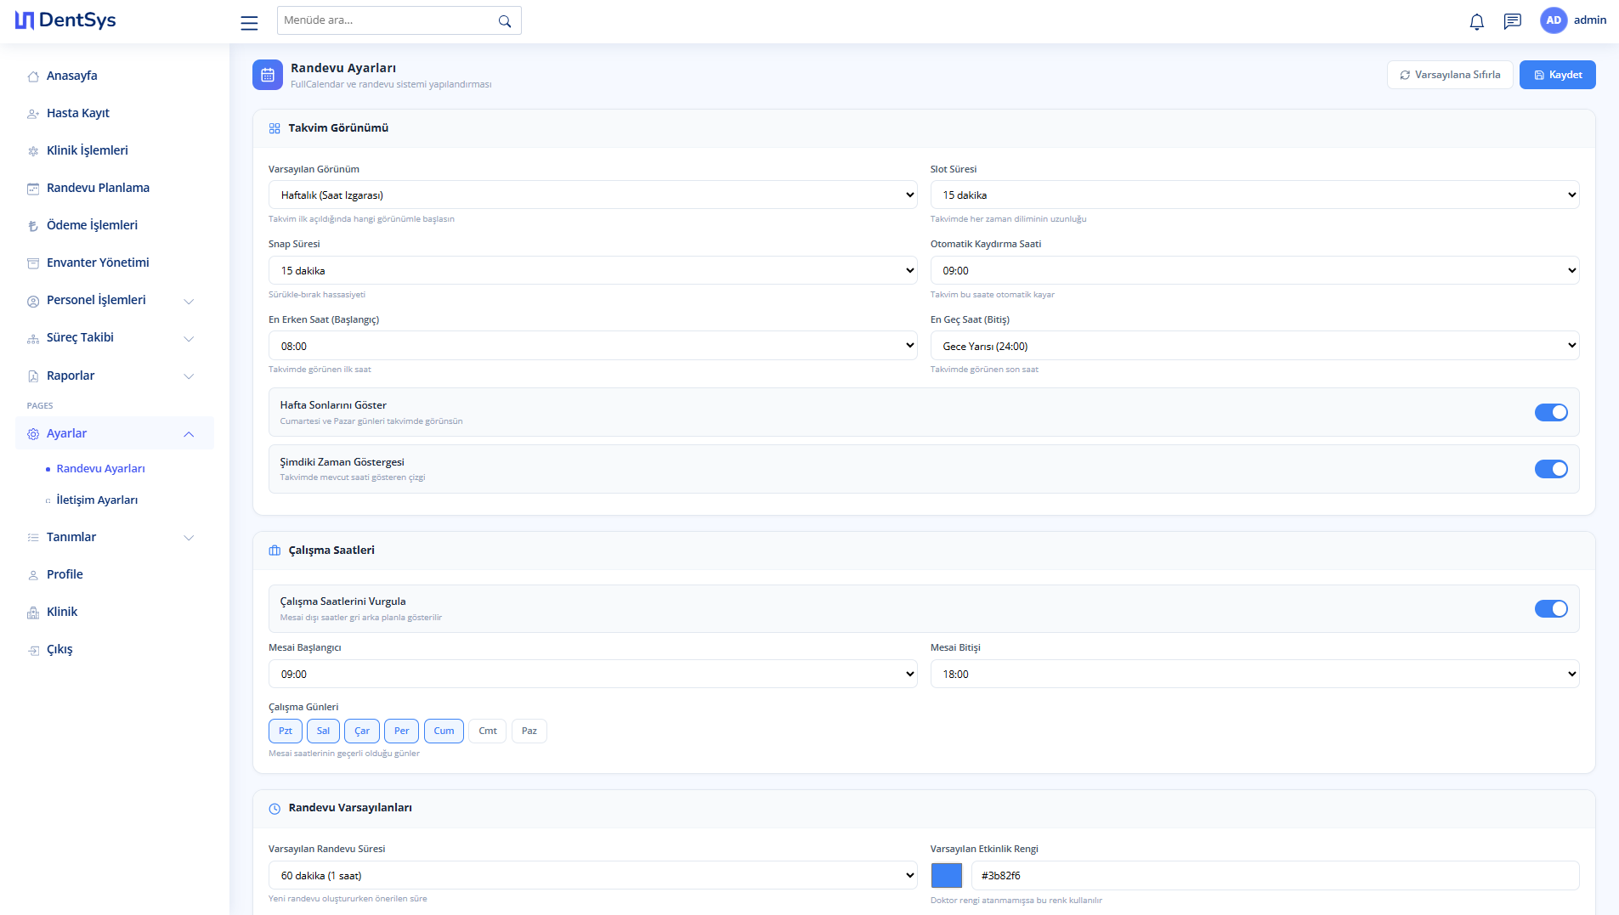Click the DentSys logo
This screenshot has width=1619, height=915.
(x=65, y=20)
